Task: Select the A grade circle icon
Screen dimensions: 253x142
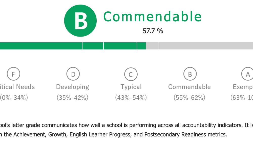Action: click(247, 74)
